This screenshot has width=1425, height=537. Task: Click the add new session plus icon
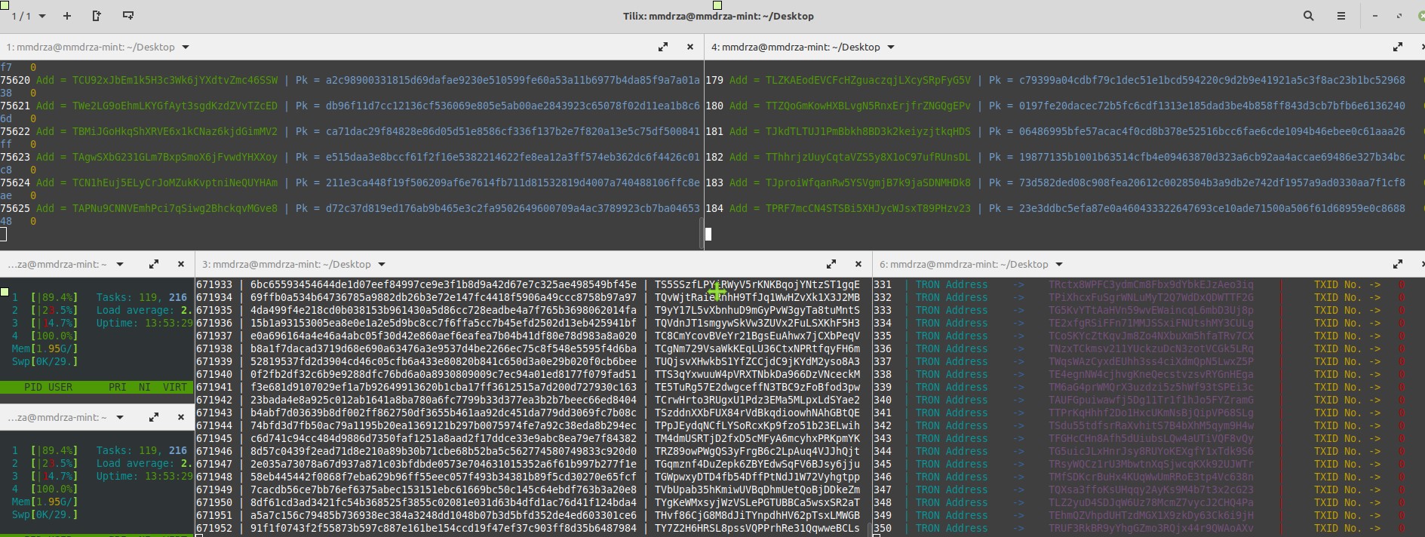(x=67, y=16)
